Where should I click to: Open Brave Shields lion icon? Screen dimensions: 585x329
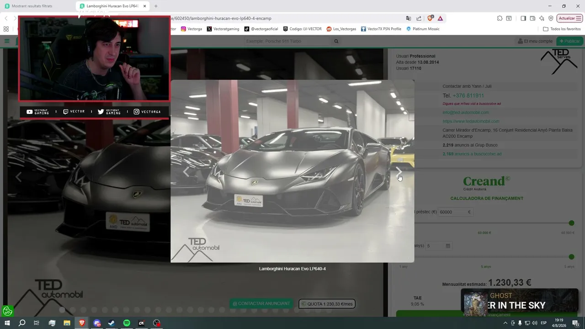(x=430, y=18)
